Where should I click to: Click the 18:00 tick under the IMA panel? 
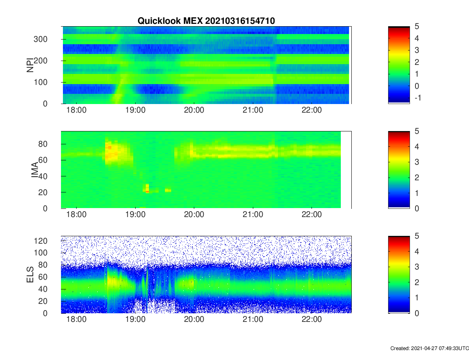tap(77, 215)
